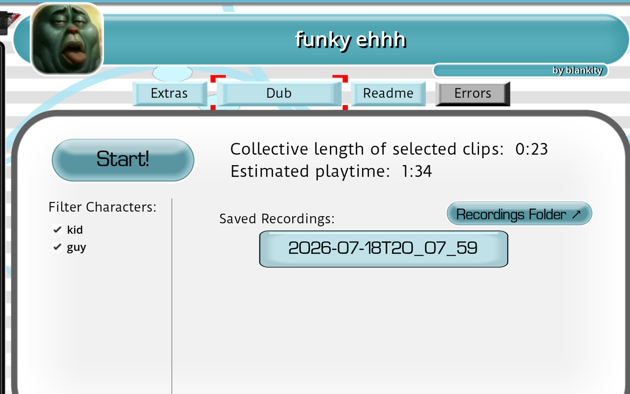Click the Start! button
This screenshot has height=394, width=630.
pyautogui.click(x=123, y=160)
